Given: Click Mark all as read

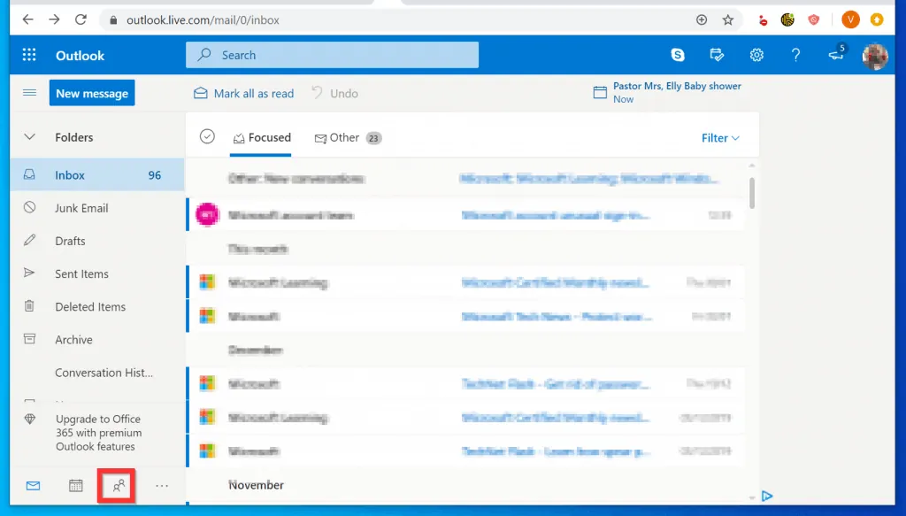Looking at the screenshot, I should tap(243, 93).
